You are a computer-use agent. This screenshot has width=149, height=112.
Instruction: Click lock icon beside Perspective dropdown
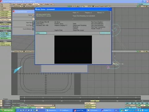pyautogui.click(x=24, y=6)
